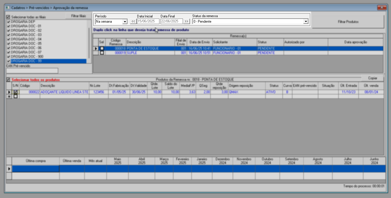Image resolution: width=391 pixels, height=198 pixels.
Task: Focus the Data Final date field
Action: [172, 21]
